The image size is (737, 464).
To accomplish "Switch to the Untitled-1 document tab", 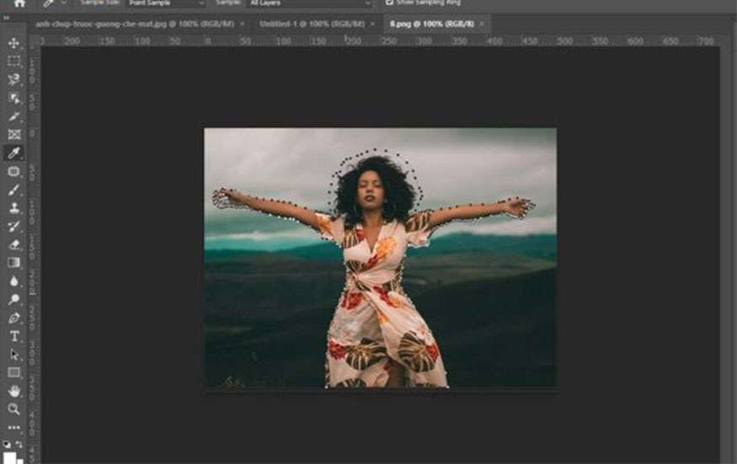I will pyautogui.click(x=312, y=24).
